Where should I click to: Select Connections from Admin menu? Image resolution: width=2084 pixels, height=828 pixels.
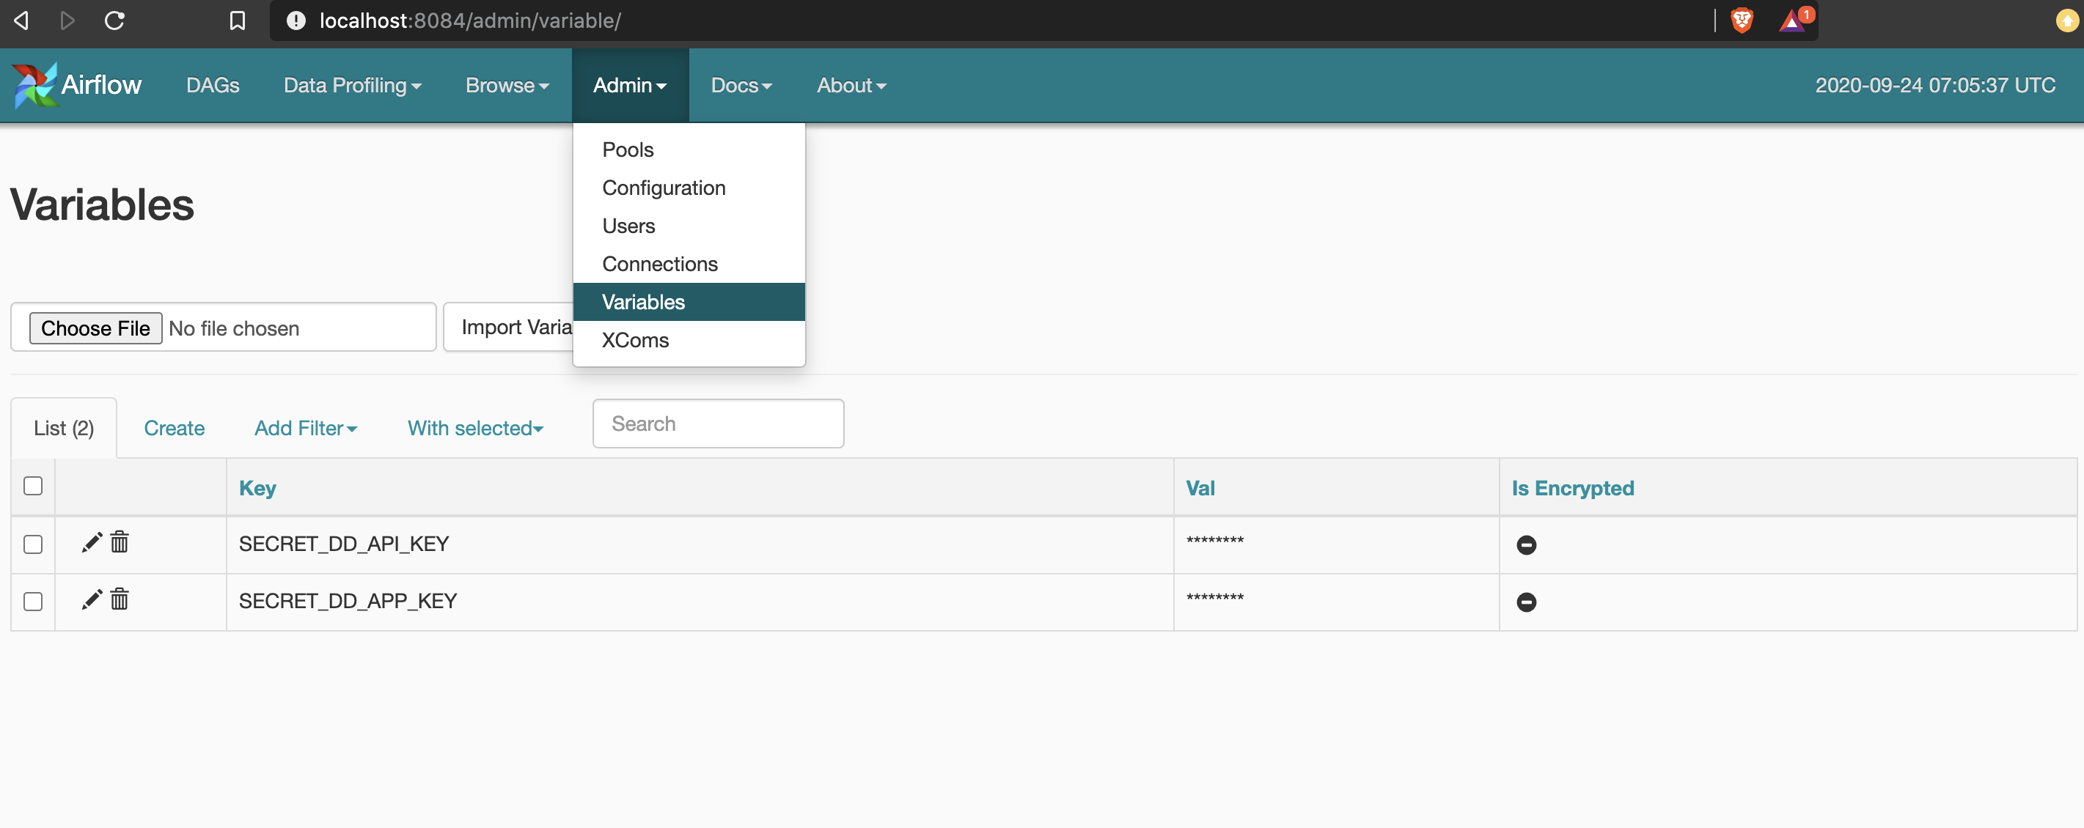click(659, 264)
